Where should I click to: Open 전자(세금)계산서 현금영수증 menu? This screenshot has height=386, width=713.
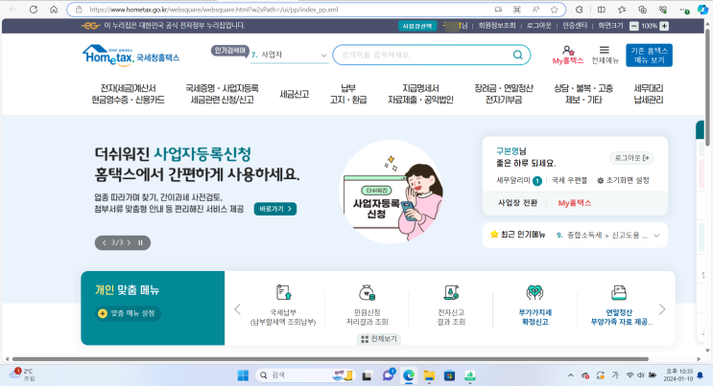[128, 94]
